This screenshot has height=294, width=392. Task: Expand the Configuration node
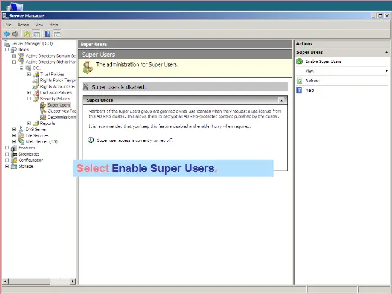click(7, 160)
